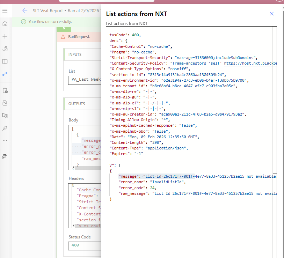
Task: Click the "X-Content-Type-Options": "nosniff" line
Action: (x=150, y=69)
